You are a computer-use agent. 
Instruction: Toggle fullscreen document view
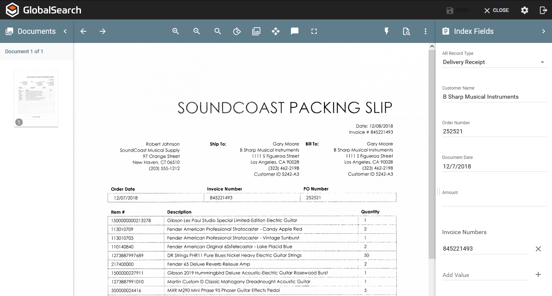click(314, 31)
